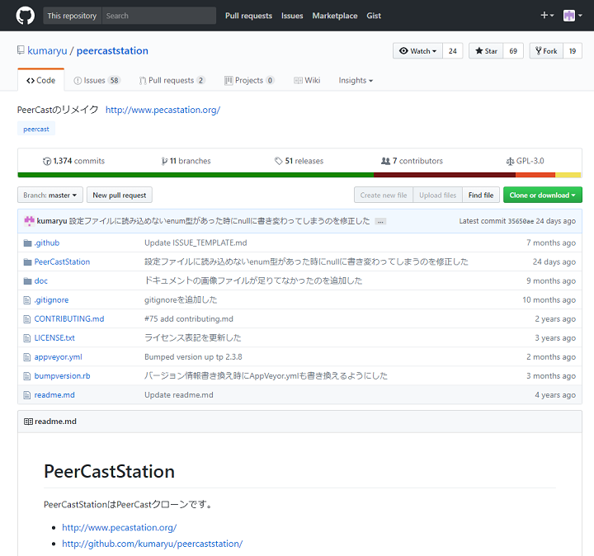594x556 pixels.
Task: Click the .gitignore file icon
Action: 27,300
